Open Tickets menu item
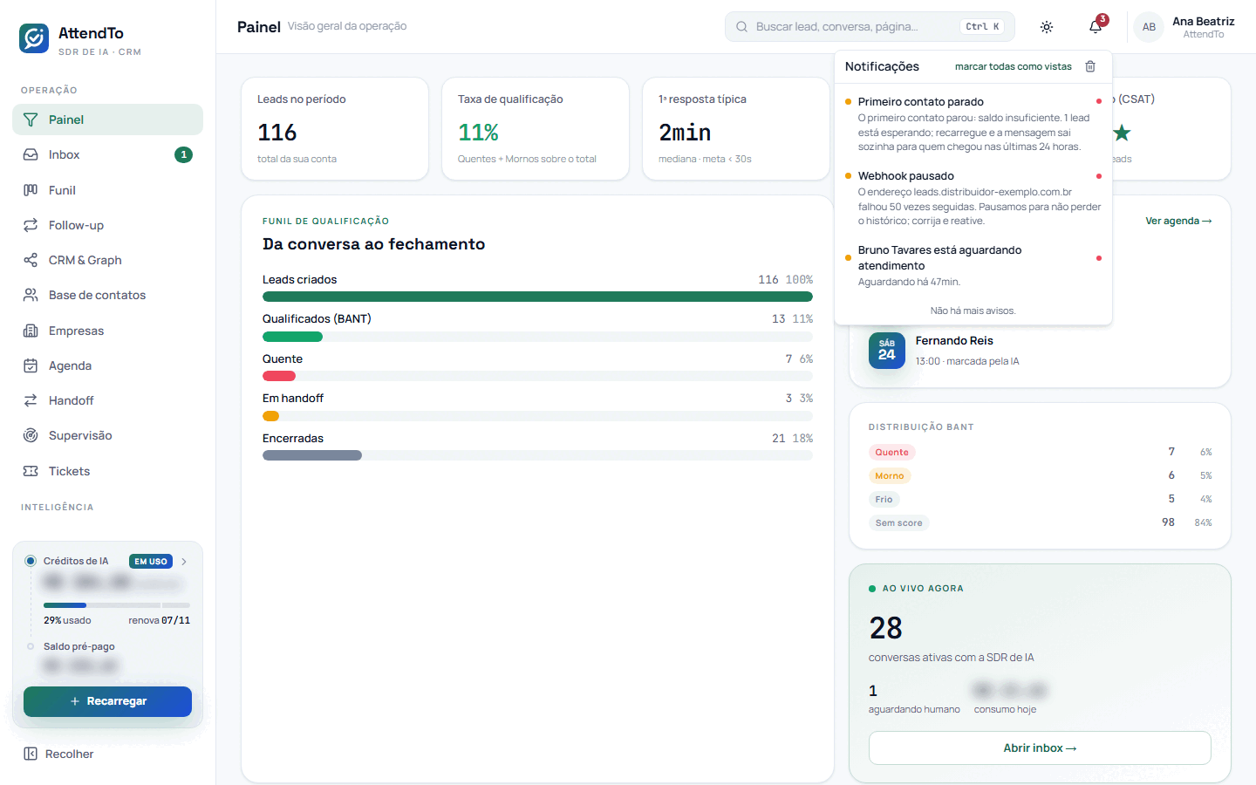The image size is (1256, 785). [x=107, y=471]
